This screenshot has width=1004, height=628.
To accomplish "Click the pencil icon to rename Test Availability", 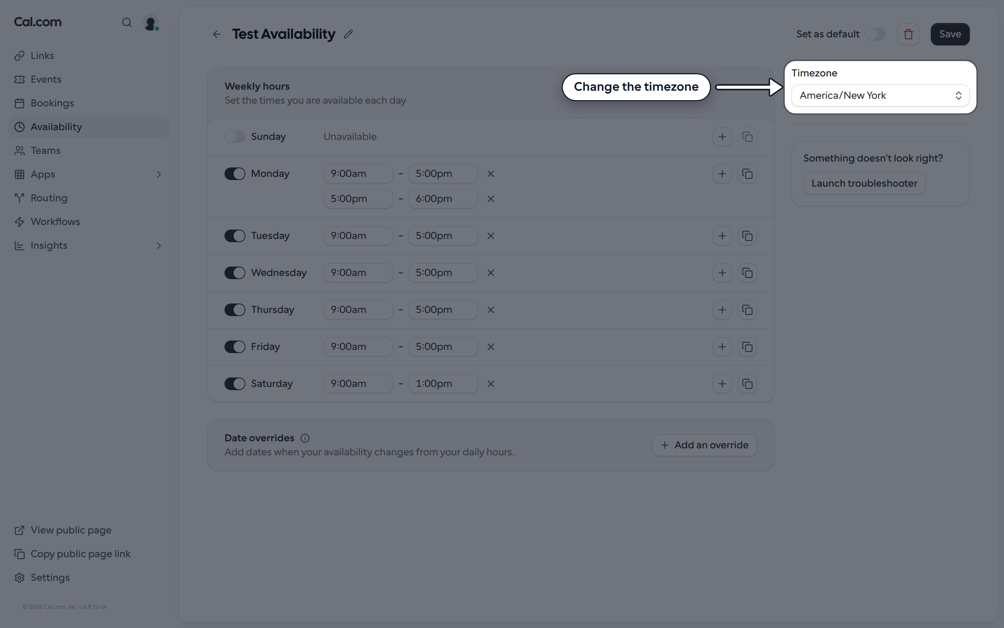I will click(348, 34).
